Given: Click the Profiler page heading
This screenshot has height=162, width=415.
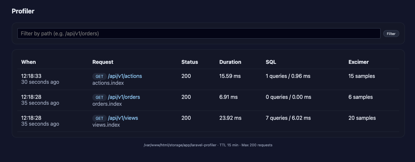Looking at the screenshot, I should [x=23, y=11].
